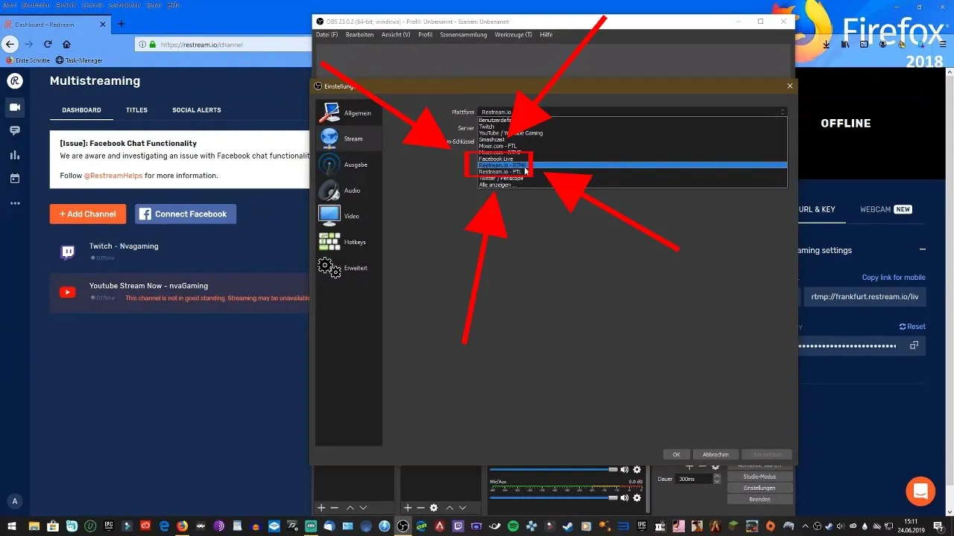Open the Allgemein settings category
954x536 pixels.
click(x=349, y=113)
